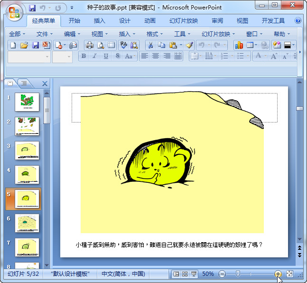Open the 审阅 ribbon tab
307x283 pixels.
tap(217, 20)
